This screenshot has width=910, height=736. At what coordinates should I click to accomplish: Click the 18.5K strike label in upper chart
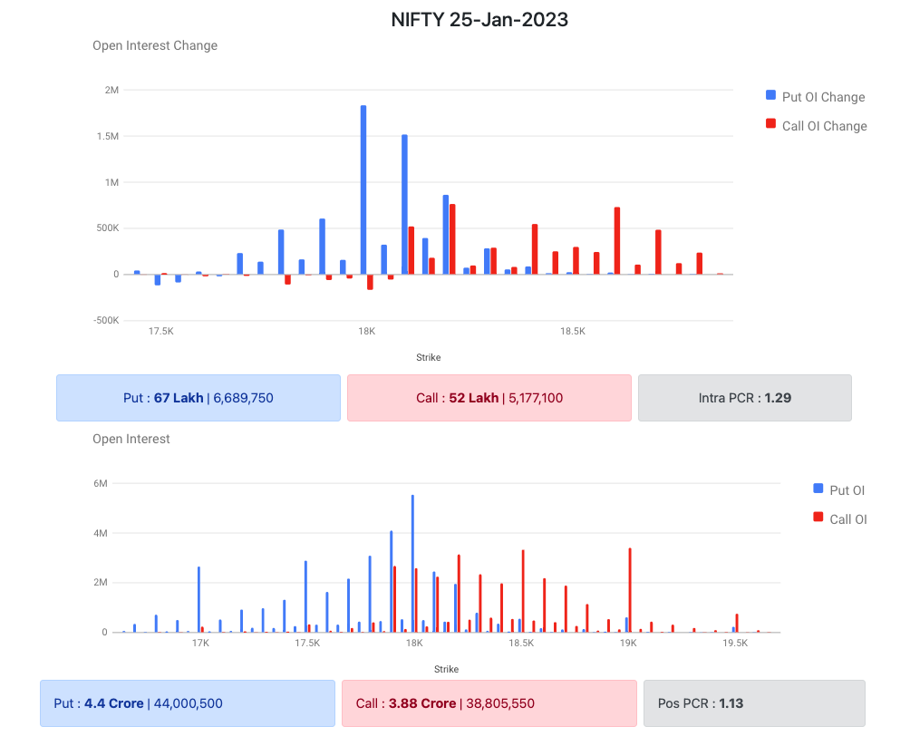point(572,332)
